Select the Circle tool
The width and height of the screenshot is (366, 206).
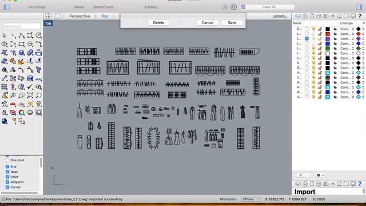click(38, 35)
